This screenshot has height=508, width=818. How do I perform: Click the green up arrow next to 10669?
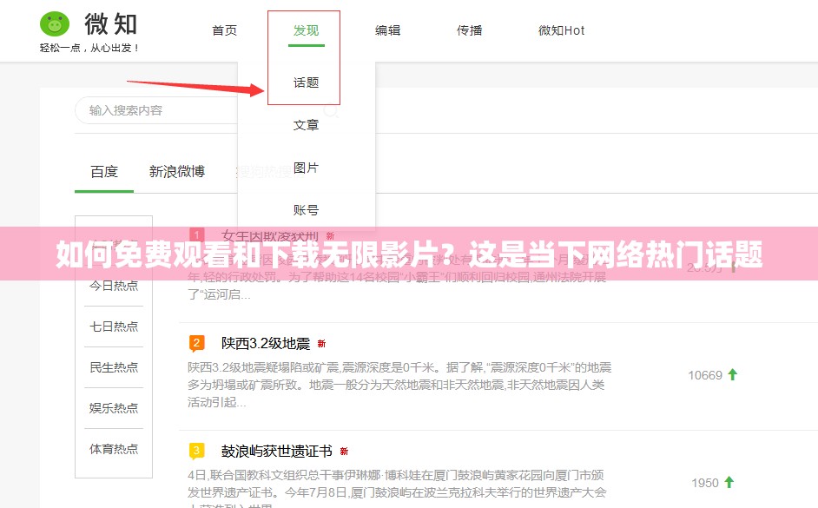click(732, 374)
